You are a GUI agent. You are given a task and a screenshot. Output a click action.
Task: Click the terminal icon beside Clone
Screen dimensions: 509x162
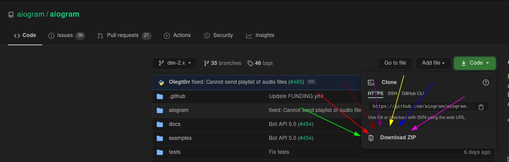(x=371, y=83)
